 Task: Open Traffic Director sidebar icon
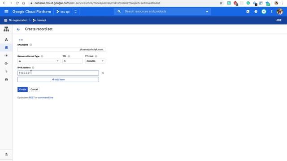(6, 72)
